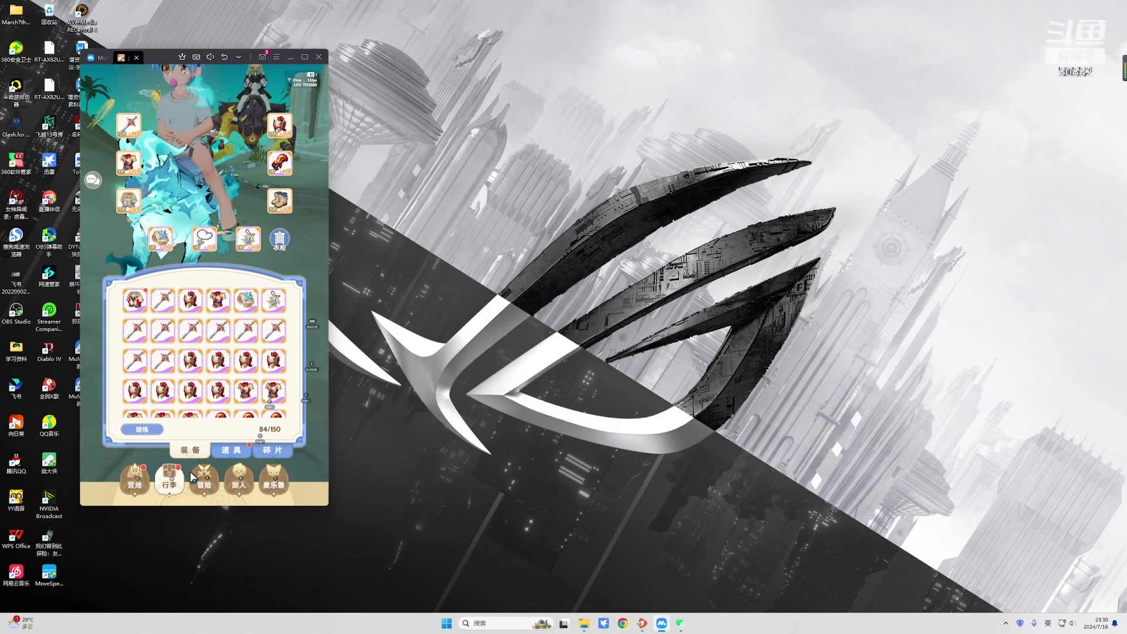The height and width of the screenshot is (634, 1127).
Task: Expand the toolbar dropdown chevron in emulator title bar
Action: tap(238, 57)
